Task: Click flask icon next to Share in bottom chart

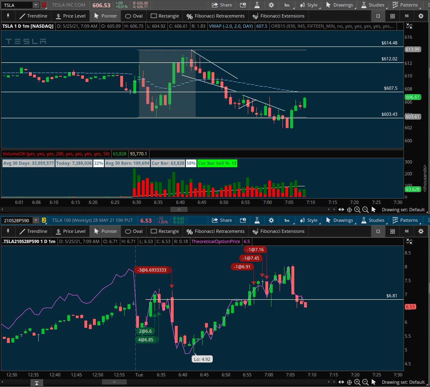Action: click(x=257, y=220)
